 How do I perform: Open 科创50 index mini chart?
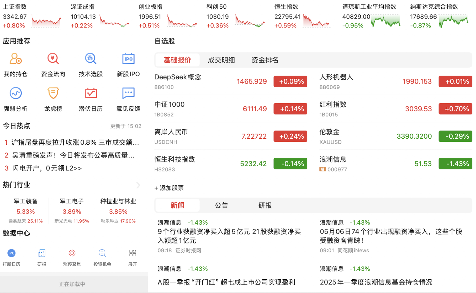tap(250, 21)
